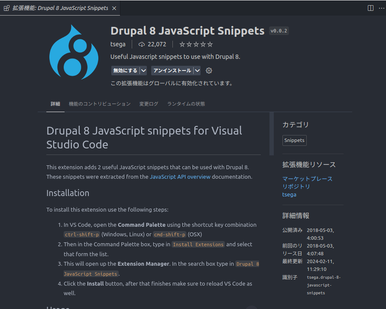The width and height of the screenshot is (386, 309).
Task: Expand the 無効にする dropdown arrow
Action: point(143,71)
